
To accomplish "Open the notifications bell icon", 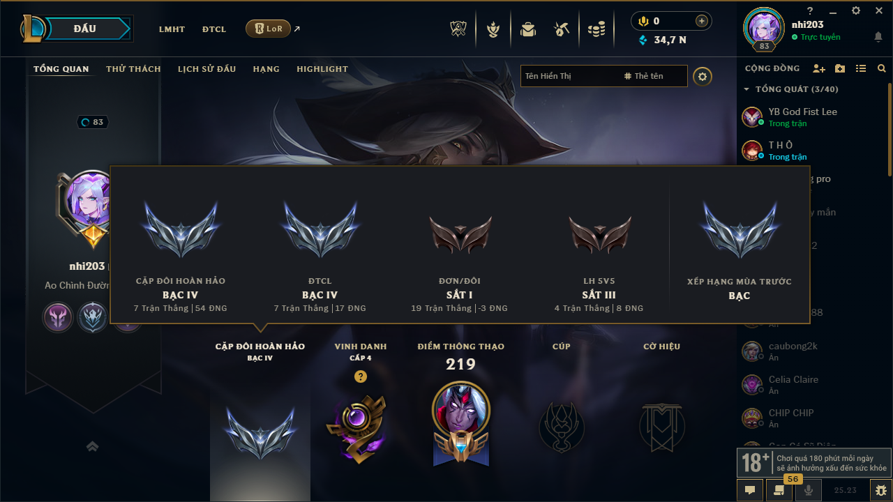I will (878, 36).
